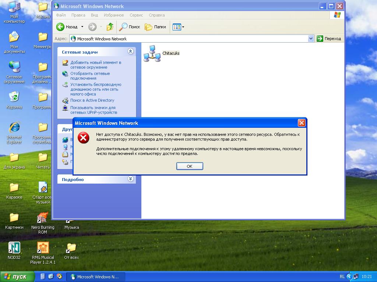Open Сетевое окружение desktop icon
Image resolution: width=377 pixels, height=282 pixels.
(x=14, y=72)
